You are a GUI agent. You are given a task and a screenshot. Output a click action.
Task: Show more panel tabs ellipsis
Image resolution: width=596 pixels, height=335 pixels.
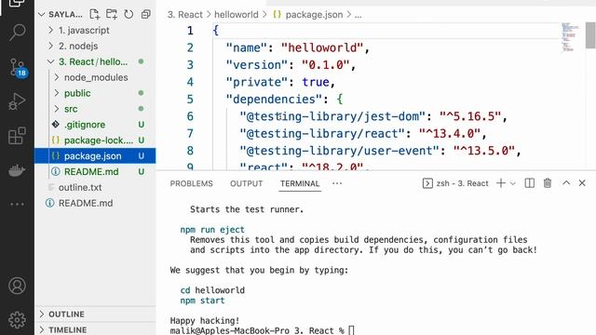tap(337, 183)
